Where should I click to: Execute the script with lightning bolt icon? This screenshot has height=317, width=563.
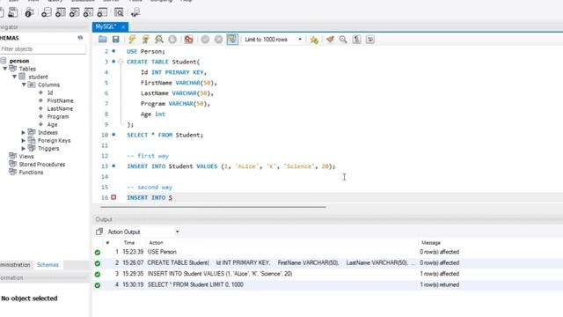coord(132,39)
